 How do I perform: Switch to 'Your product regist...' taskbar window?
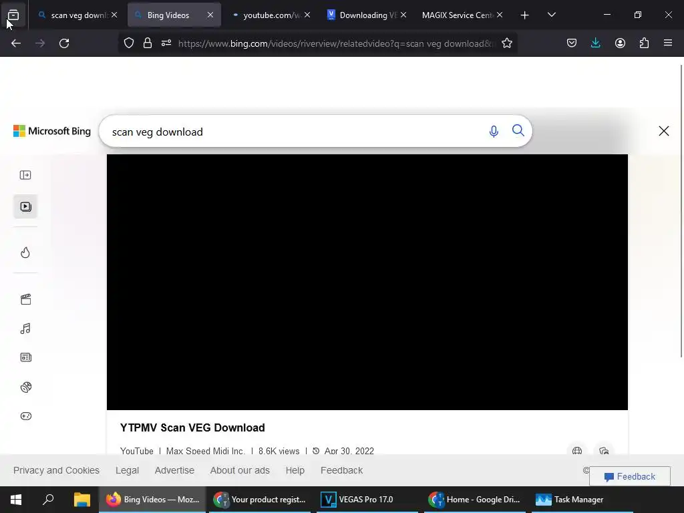(260, 500)
